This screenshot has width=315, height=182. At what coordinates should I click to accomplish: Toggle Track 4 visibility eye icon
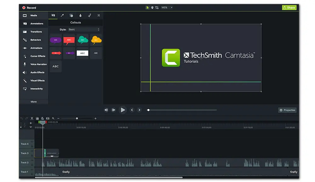click(32, 142)
